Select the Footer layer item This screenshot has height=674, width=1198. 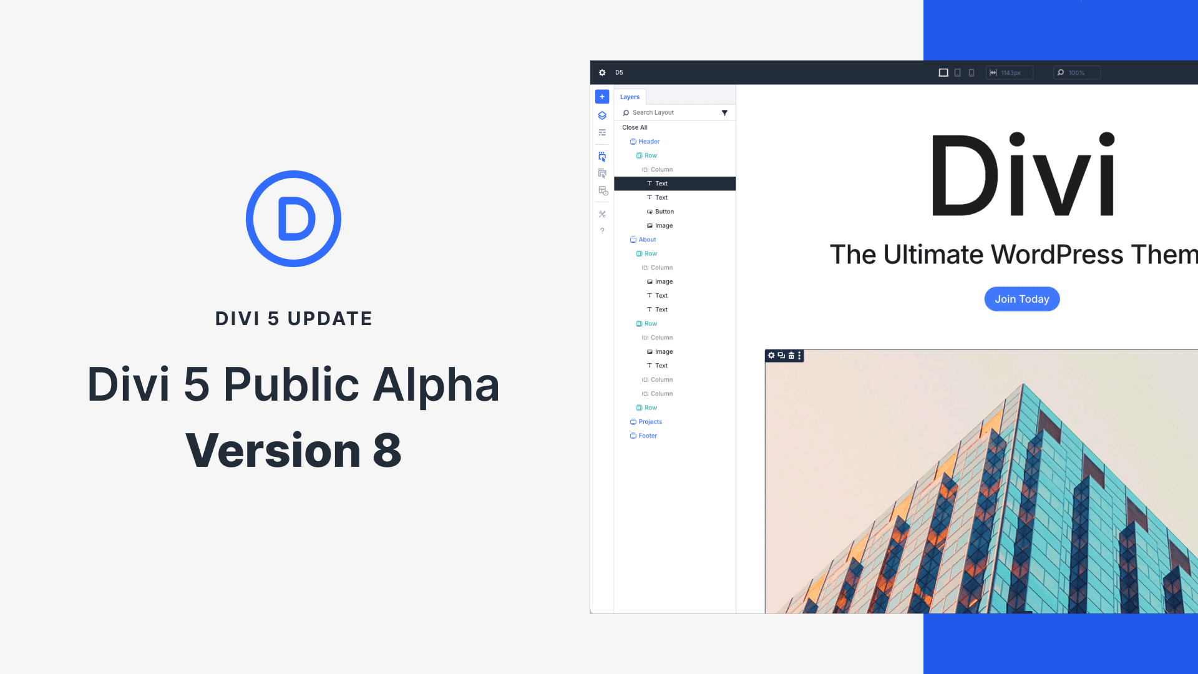[648, 436]
